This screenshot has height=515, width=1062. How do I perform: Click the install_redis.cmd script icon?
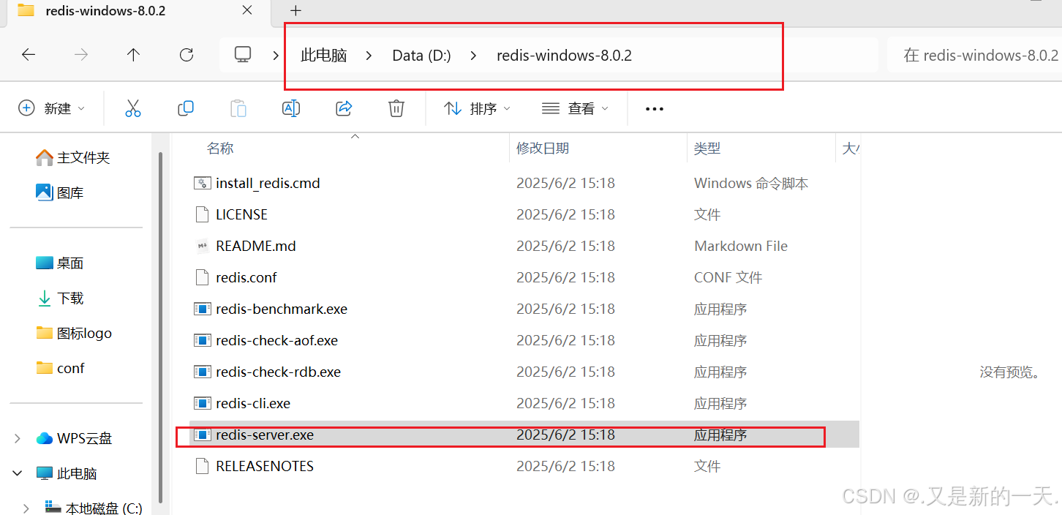click(202, 183)
